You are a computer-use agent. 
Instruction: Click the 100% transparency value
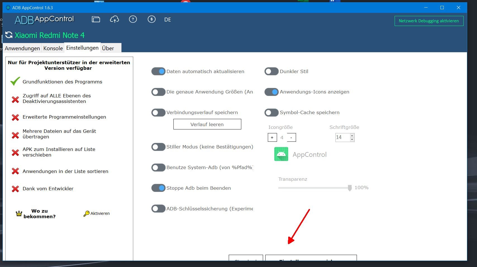[x=361, y=187]
